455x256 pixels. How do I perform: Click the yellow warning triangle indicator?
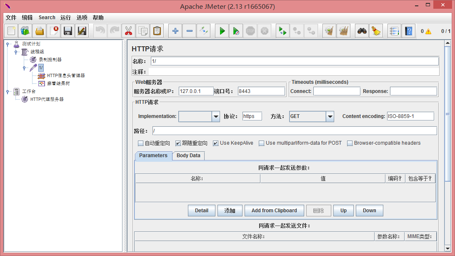pyautogui.click(x=428, y=31)
